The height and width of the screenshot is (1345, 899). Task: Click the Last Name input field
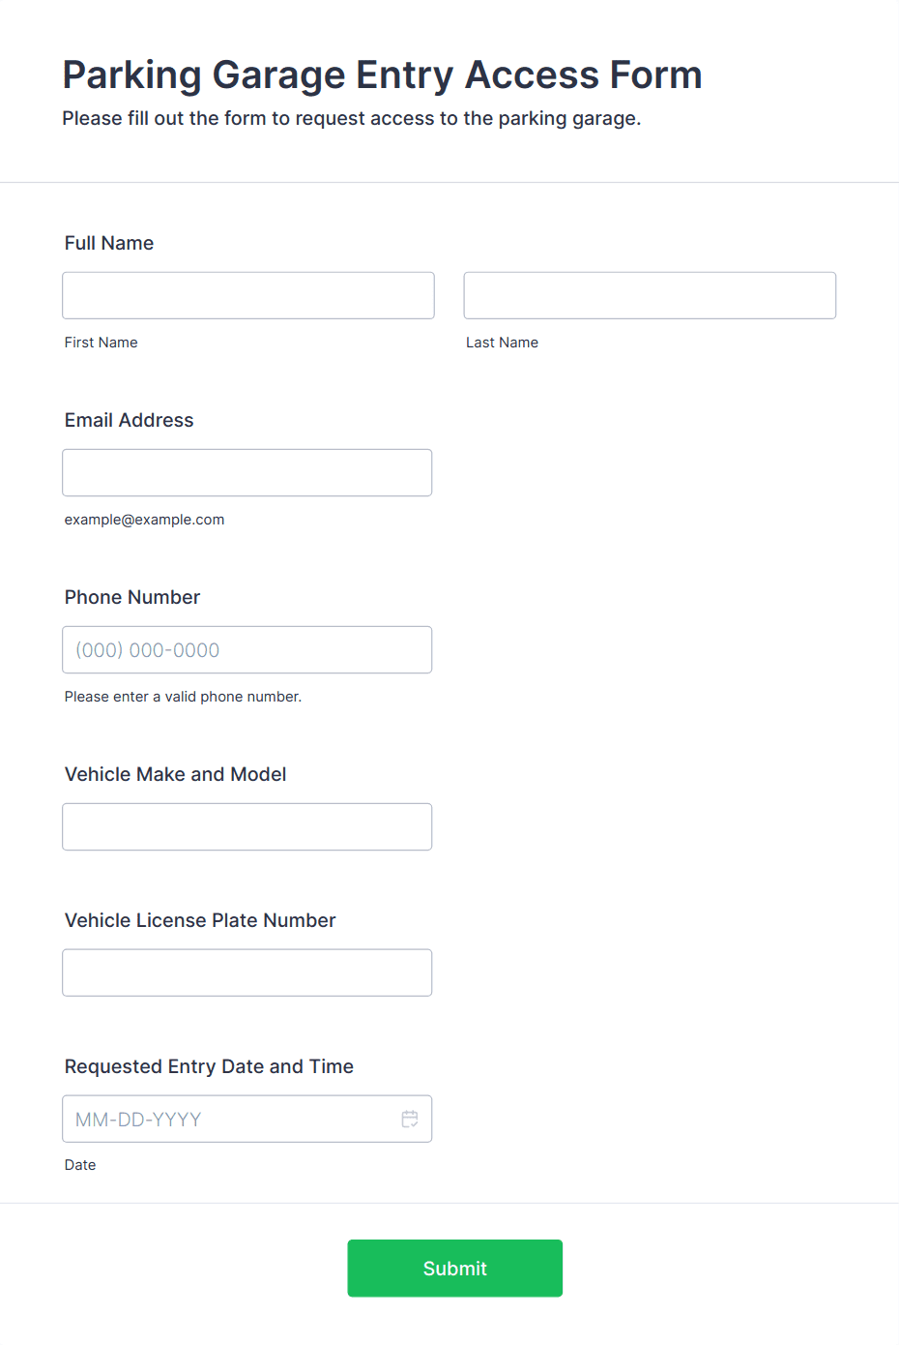[650, 295]
